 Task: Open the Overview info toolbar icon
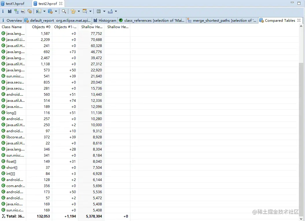[3, 11]
